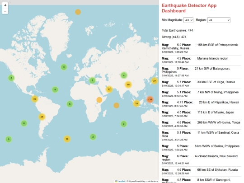244x183 pixels.
Task: Select the Houma, Tonga earthquake entry
Action: tap(202, 124)
